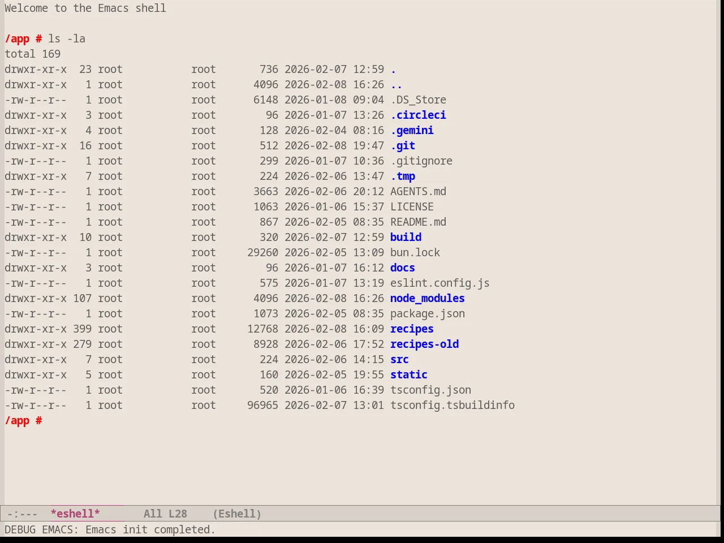Click the .git directory name

point(403,145)
